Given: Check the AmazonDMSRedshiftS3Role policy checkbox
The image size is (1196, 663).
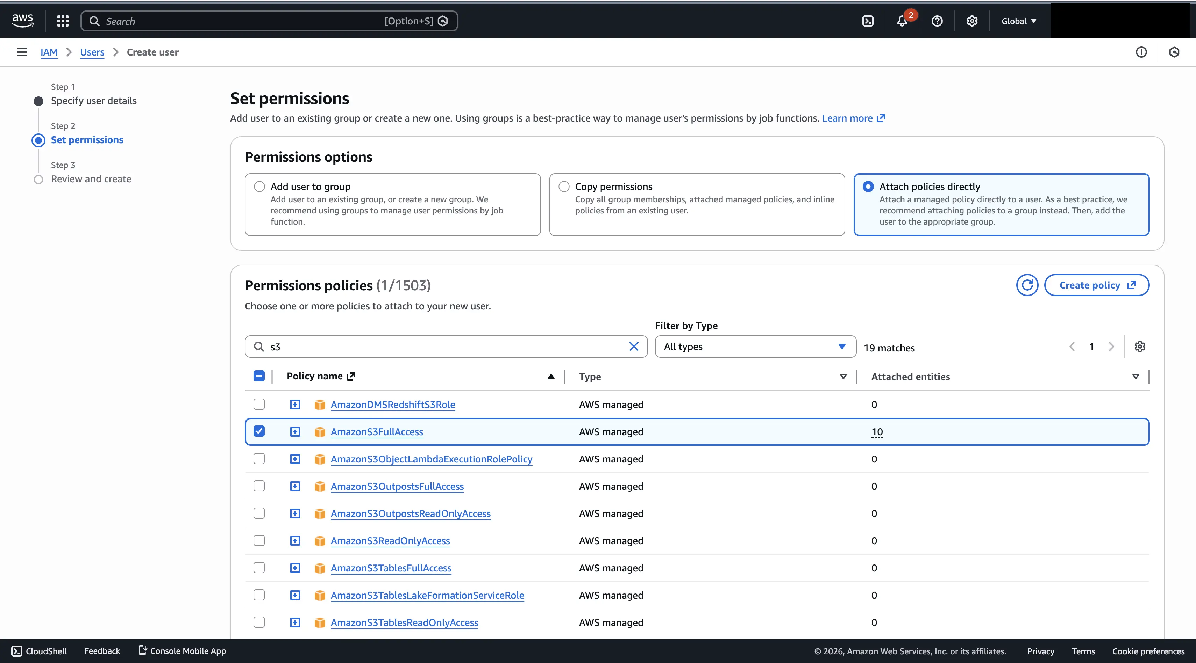Looking at the screenshot, I should click(x=259, y=404).
